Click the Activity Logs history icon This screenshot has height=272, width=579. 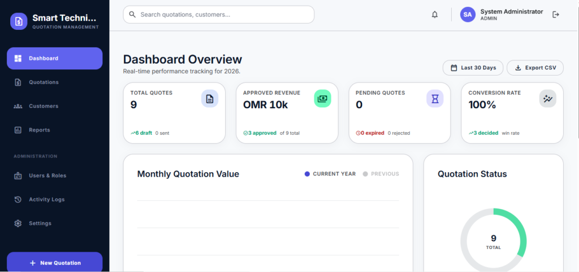click(x=18, y=199)
